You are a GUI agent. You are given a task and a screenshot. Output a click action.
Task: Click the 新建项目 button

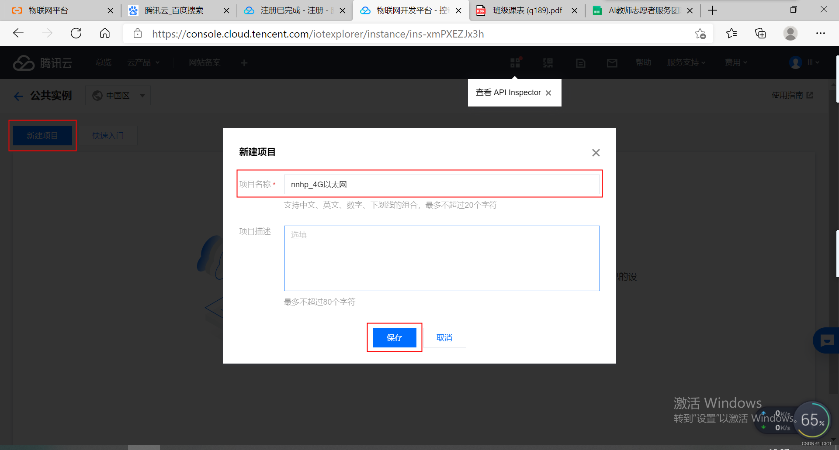pos(42,136)
